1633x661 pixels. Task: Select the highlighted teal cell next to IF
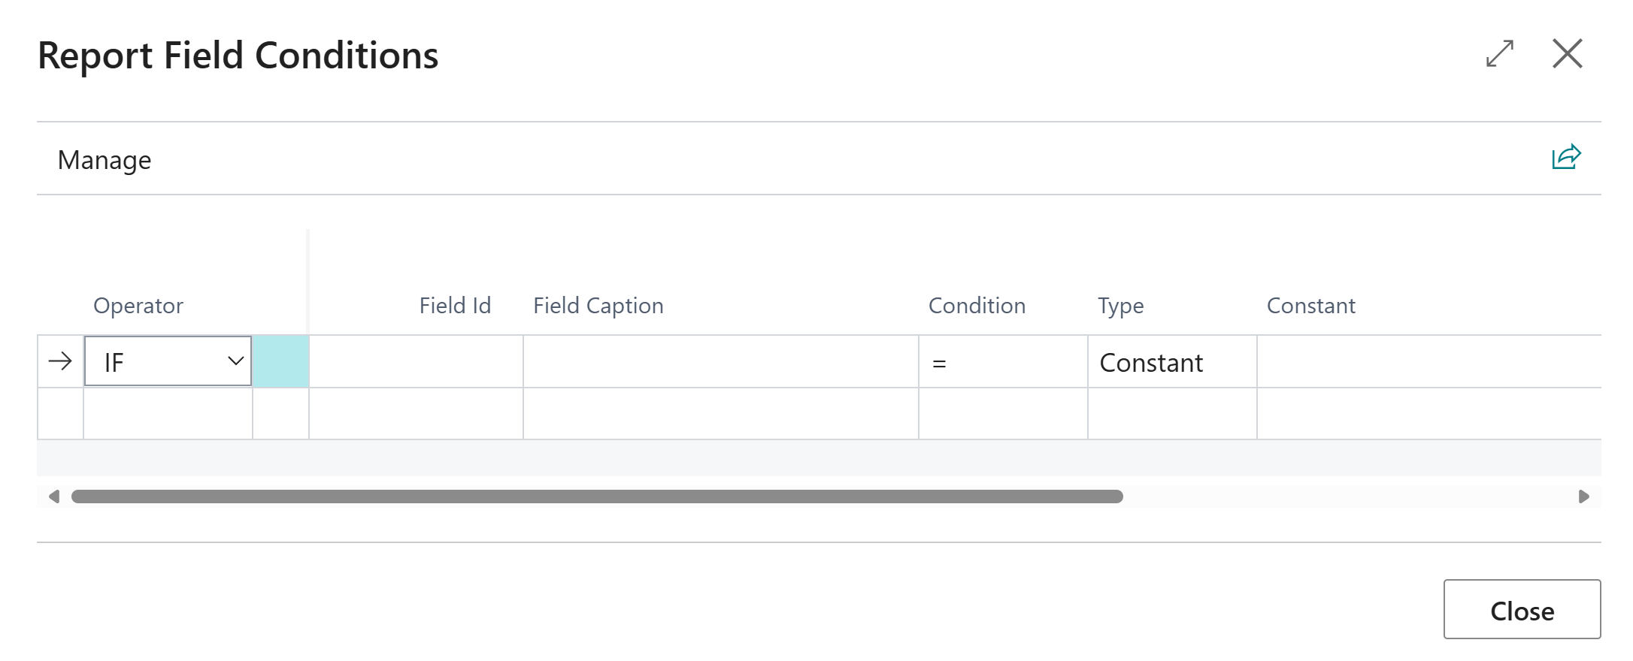(x=281, y=361)
